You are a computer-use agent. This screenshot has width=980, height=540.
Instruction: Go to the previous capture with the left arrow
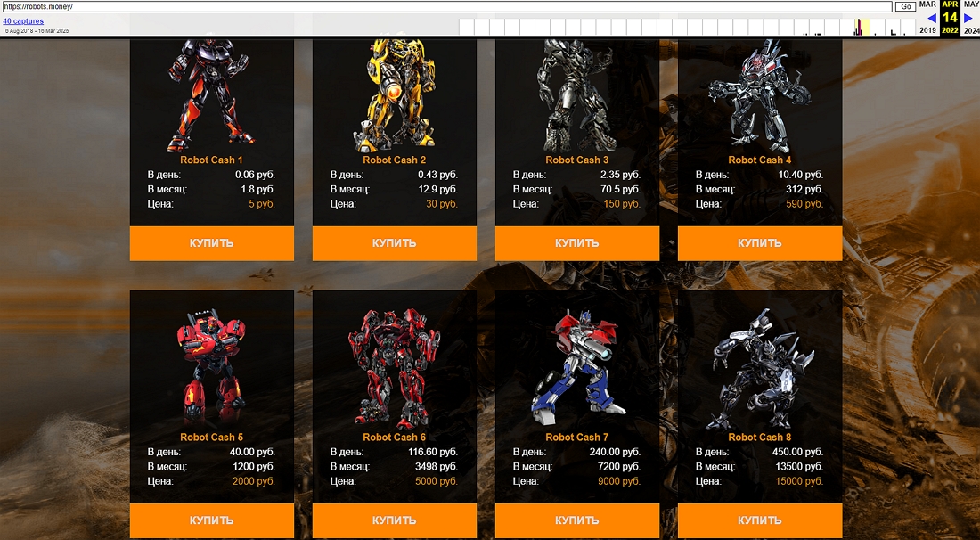coord(931,18)
